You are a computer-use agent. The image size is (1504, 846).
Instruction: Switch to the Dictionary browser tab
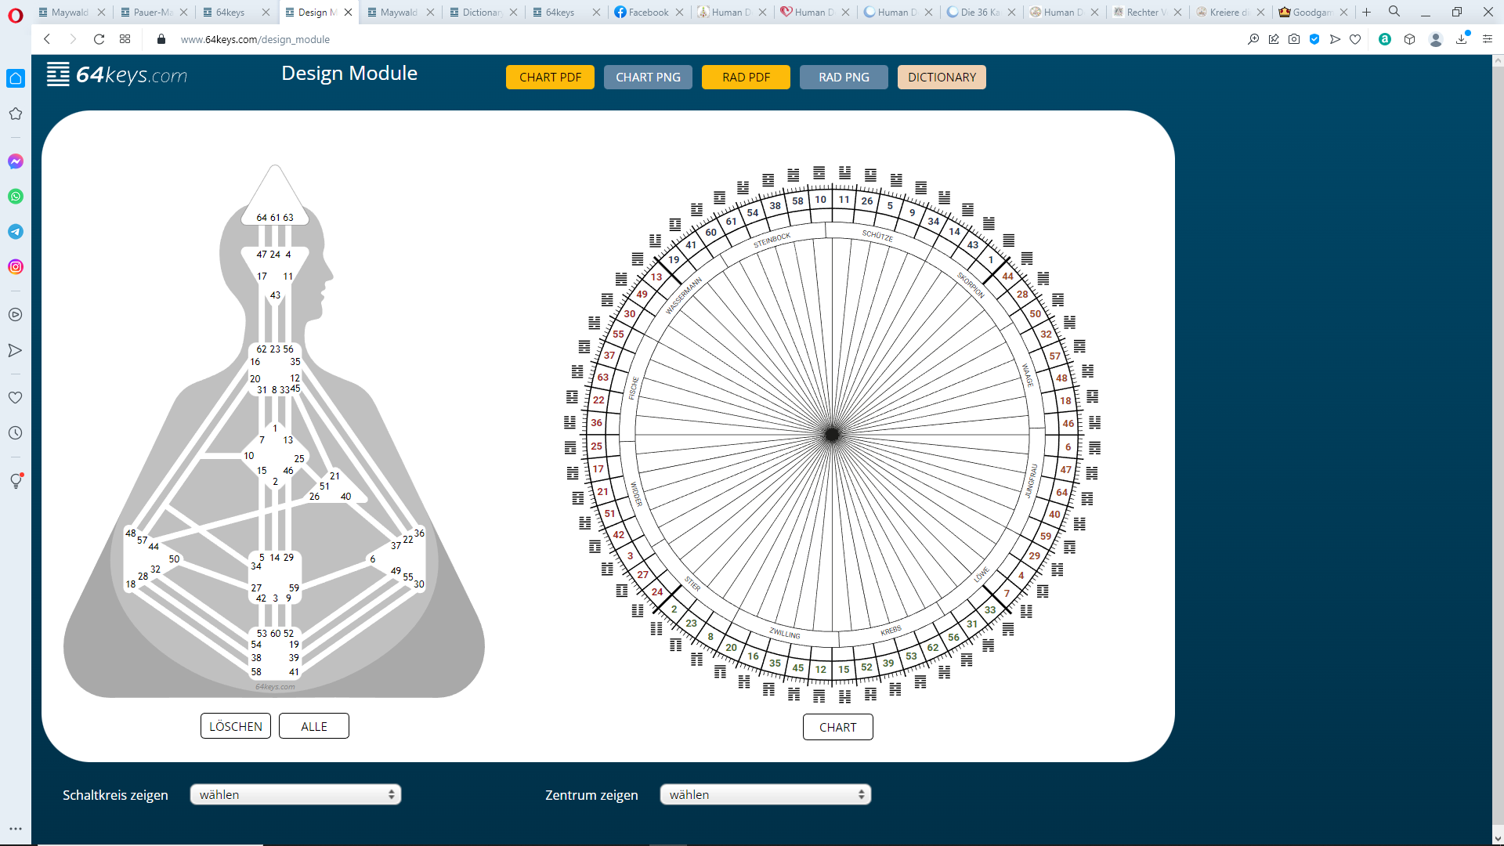coord(480,12)
